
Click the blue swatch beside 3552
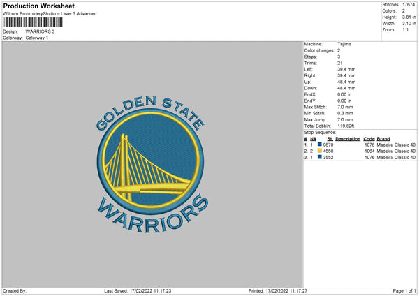click(x=319, y=157)
